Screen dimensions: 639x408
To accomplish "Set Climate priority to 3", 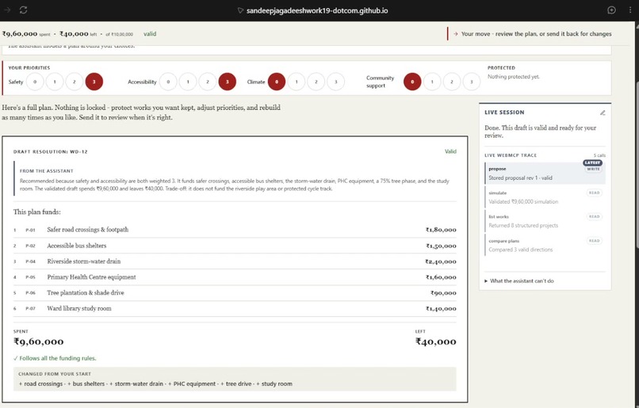I will click(x=336, y=82).
